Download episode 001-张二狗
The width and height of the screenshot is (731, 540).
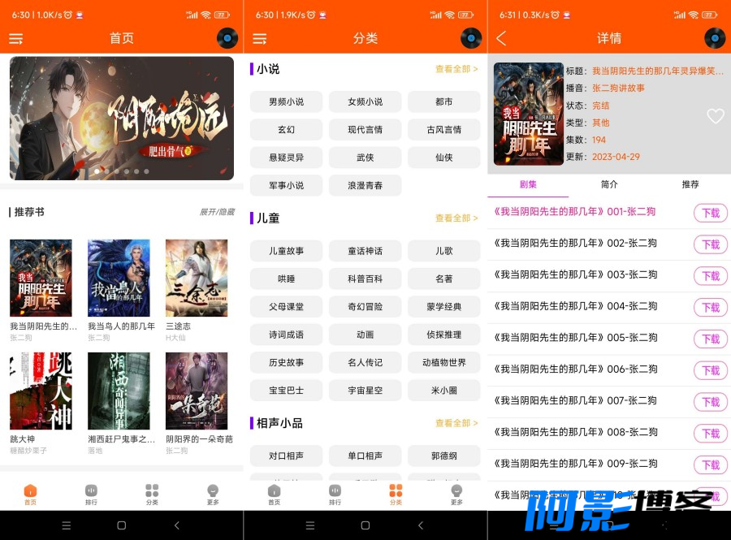click(711, 213)
